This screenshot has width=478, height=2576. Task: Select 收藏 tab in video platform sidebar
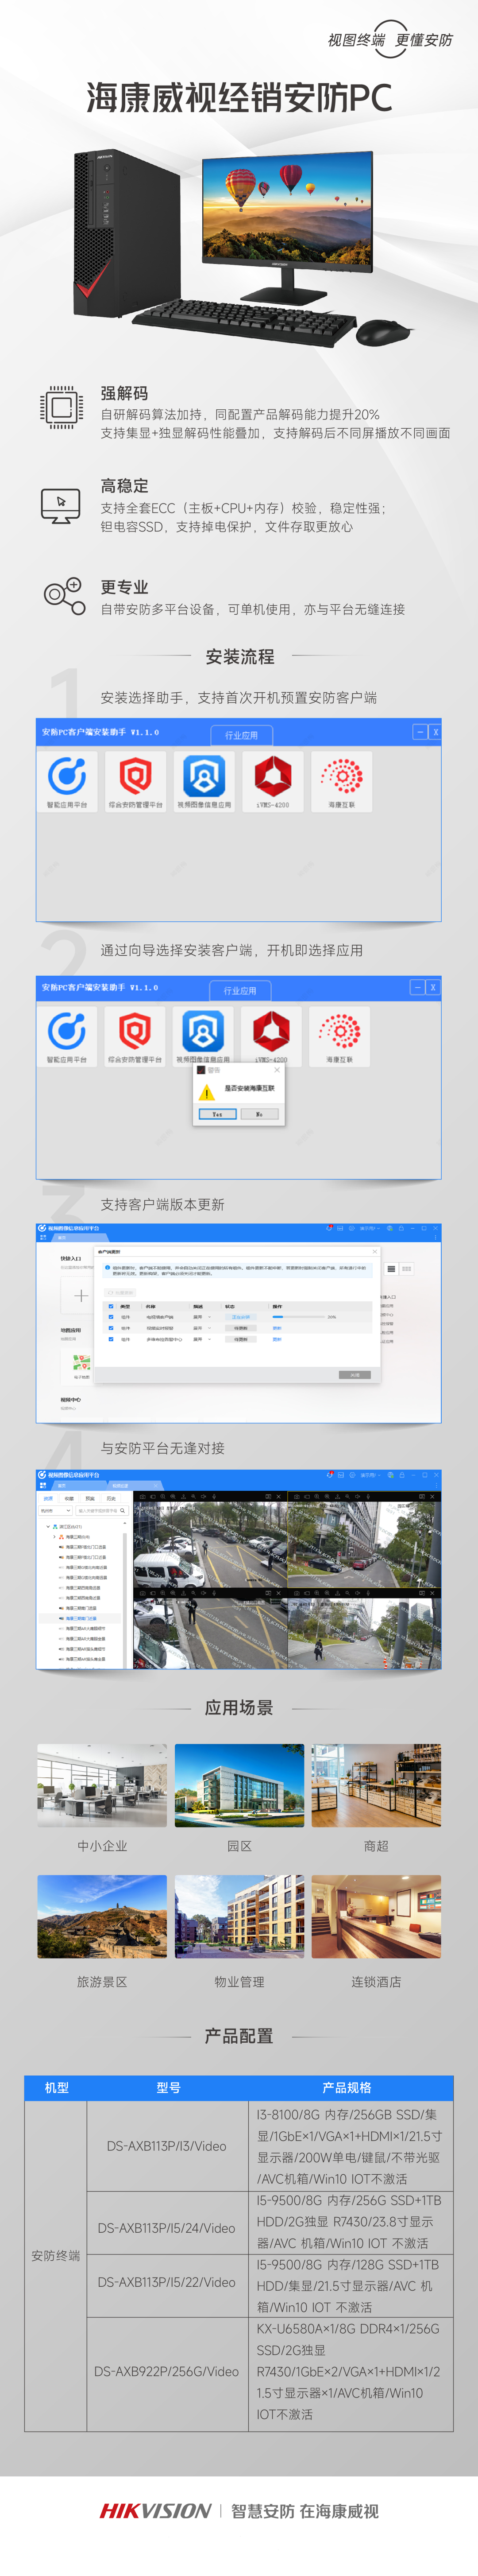tap(70, 1499)
